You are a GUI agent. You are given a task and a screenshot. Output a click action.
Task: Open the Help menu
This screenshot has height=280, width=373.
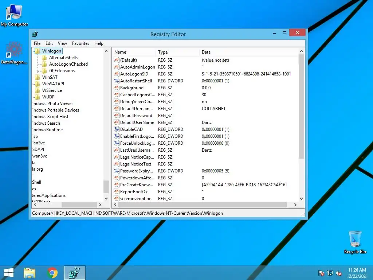(99, 43)
